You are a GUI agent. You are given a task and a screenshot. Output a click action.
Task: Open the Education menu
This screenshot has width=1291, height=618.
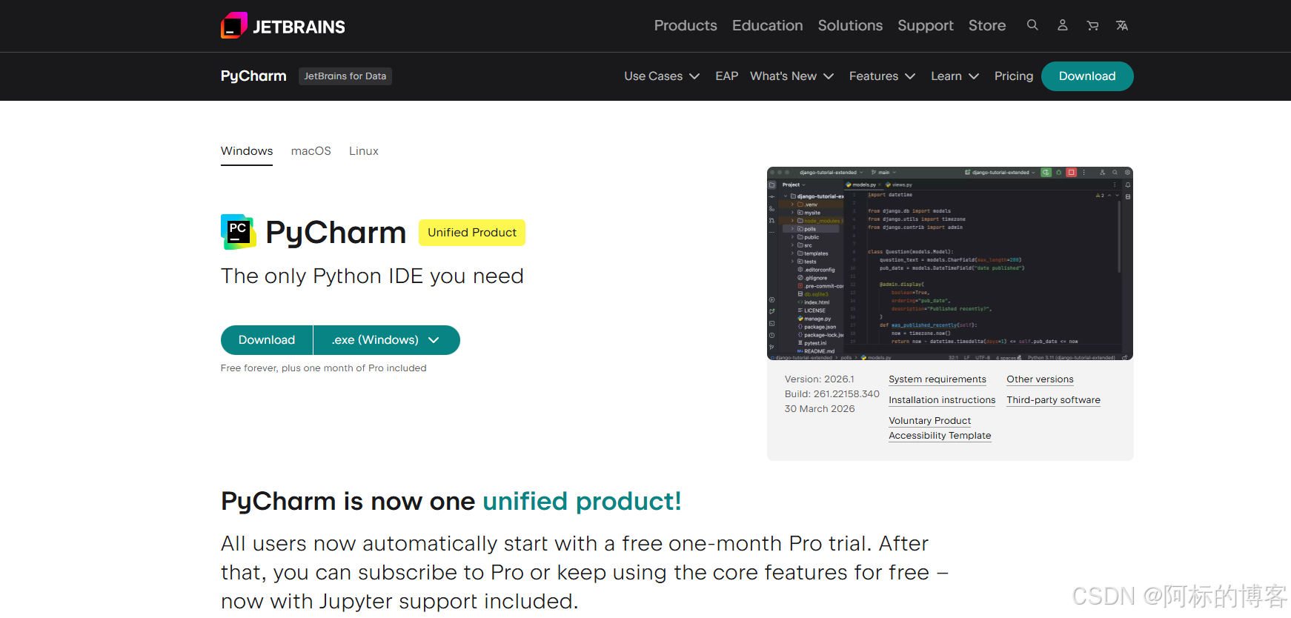click(767, 25)
